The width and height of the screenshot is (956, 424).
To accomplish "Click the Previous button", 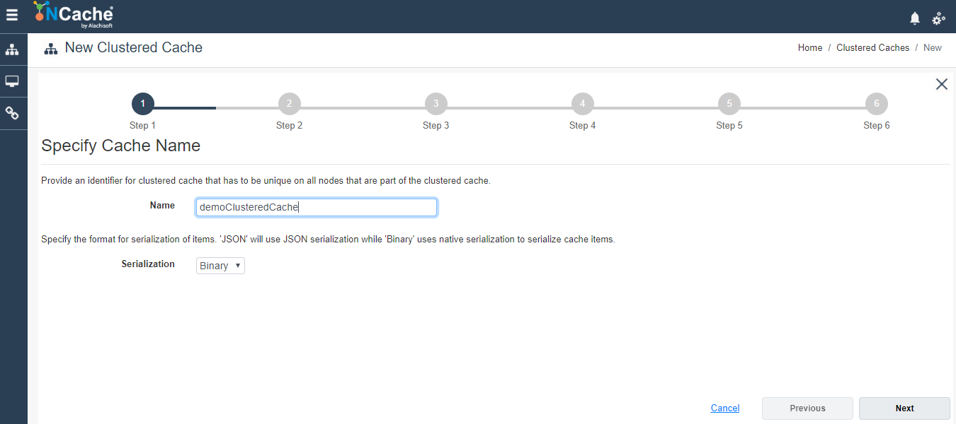I will point(807,408).
